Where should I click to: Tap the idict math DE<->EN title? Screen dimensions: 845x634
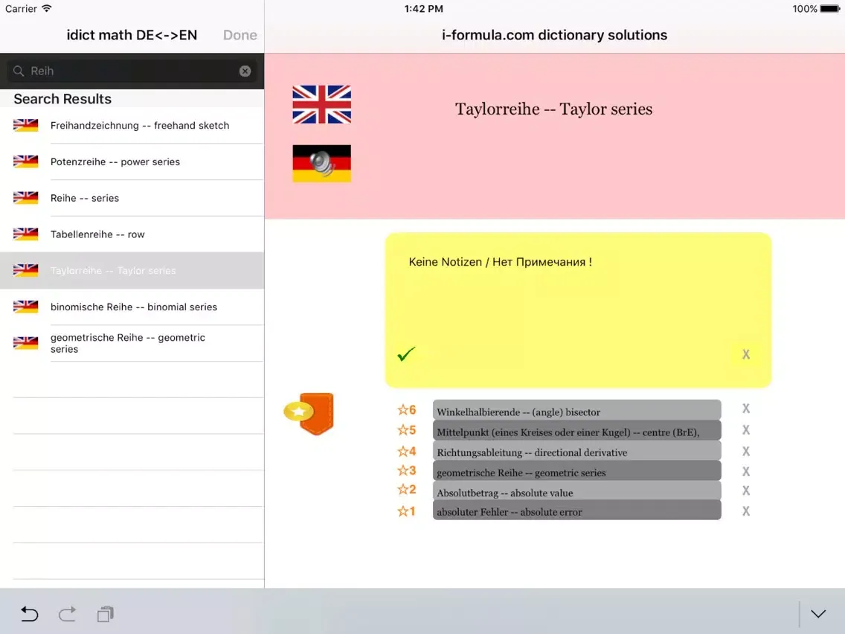132,35
